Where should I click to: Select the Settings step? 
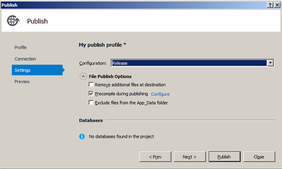tap(23, 70)
